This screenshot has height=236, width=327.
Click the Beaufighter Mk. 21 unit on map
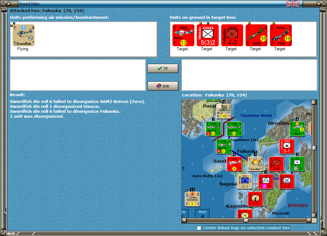point(224,111)
